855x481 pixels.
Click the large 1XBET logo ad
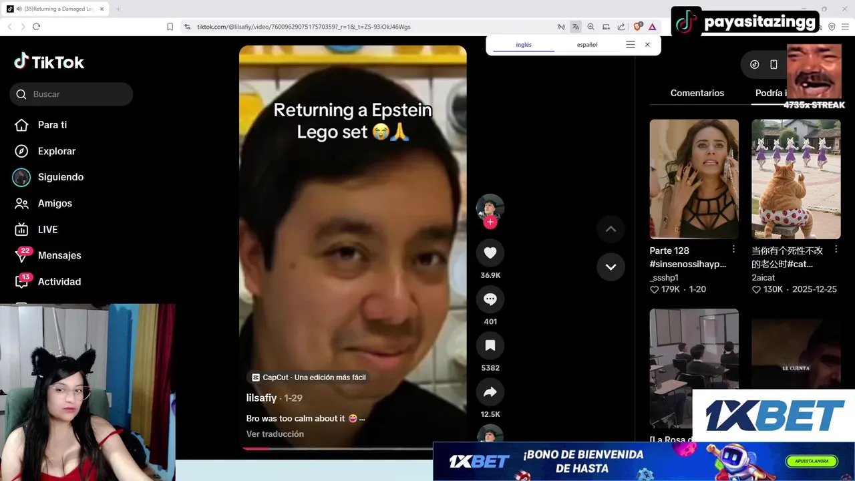tap(775, 416)
